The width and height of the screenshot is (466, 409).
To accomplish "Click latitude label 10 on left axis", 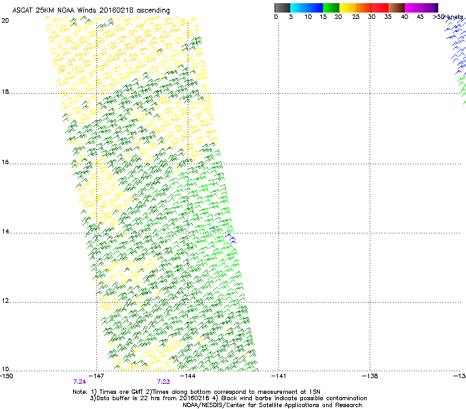I will click(x=5, y=369).
